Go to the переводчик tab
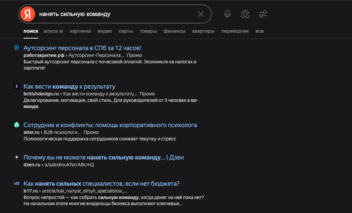The height and width of the screenshot is (213, 352). 235,31
